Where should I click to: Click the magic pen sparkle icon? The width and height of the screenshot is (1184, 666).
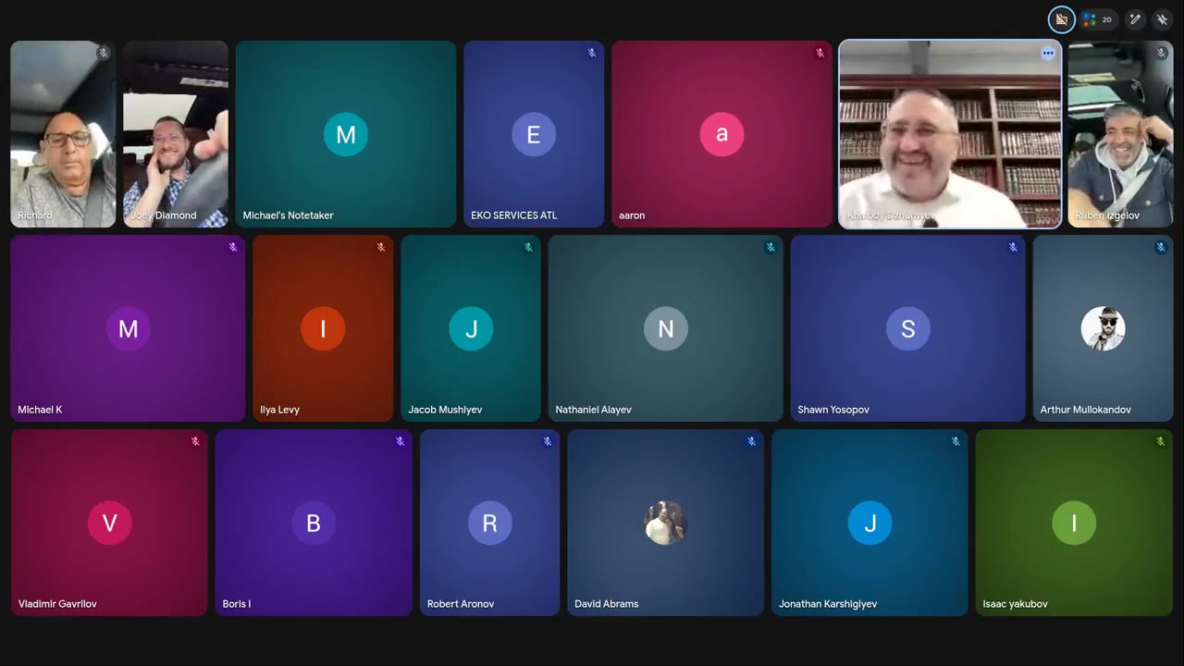(x=1135, y=19)
